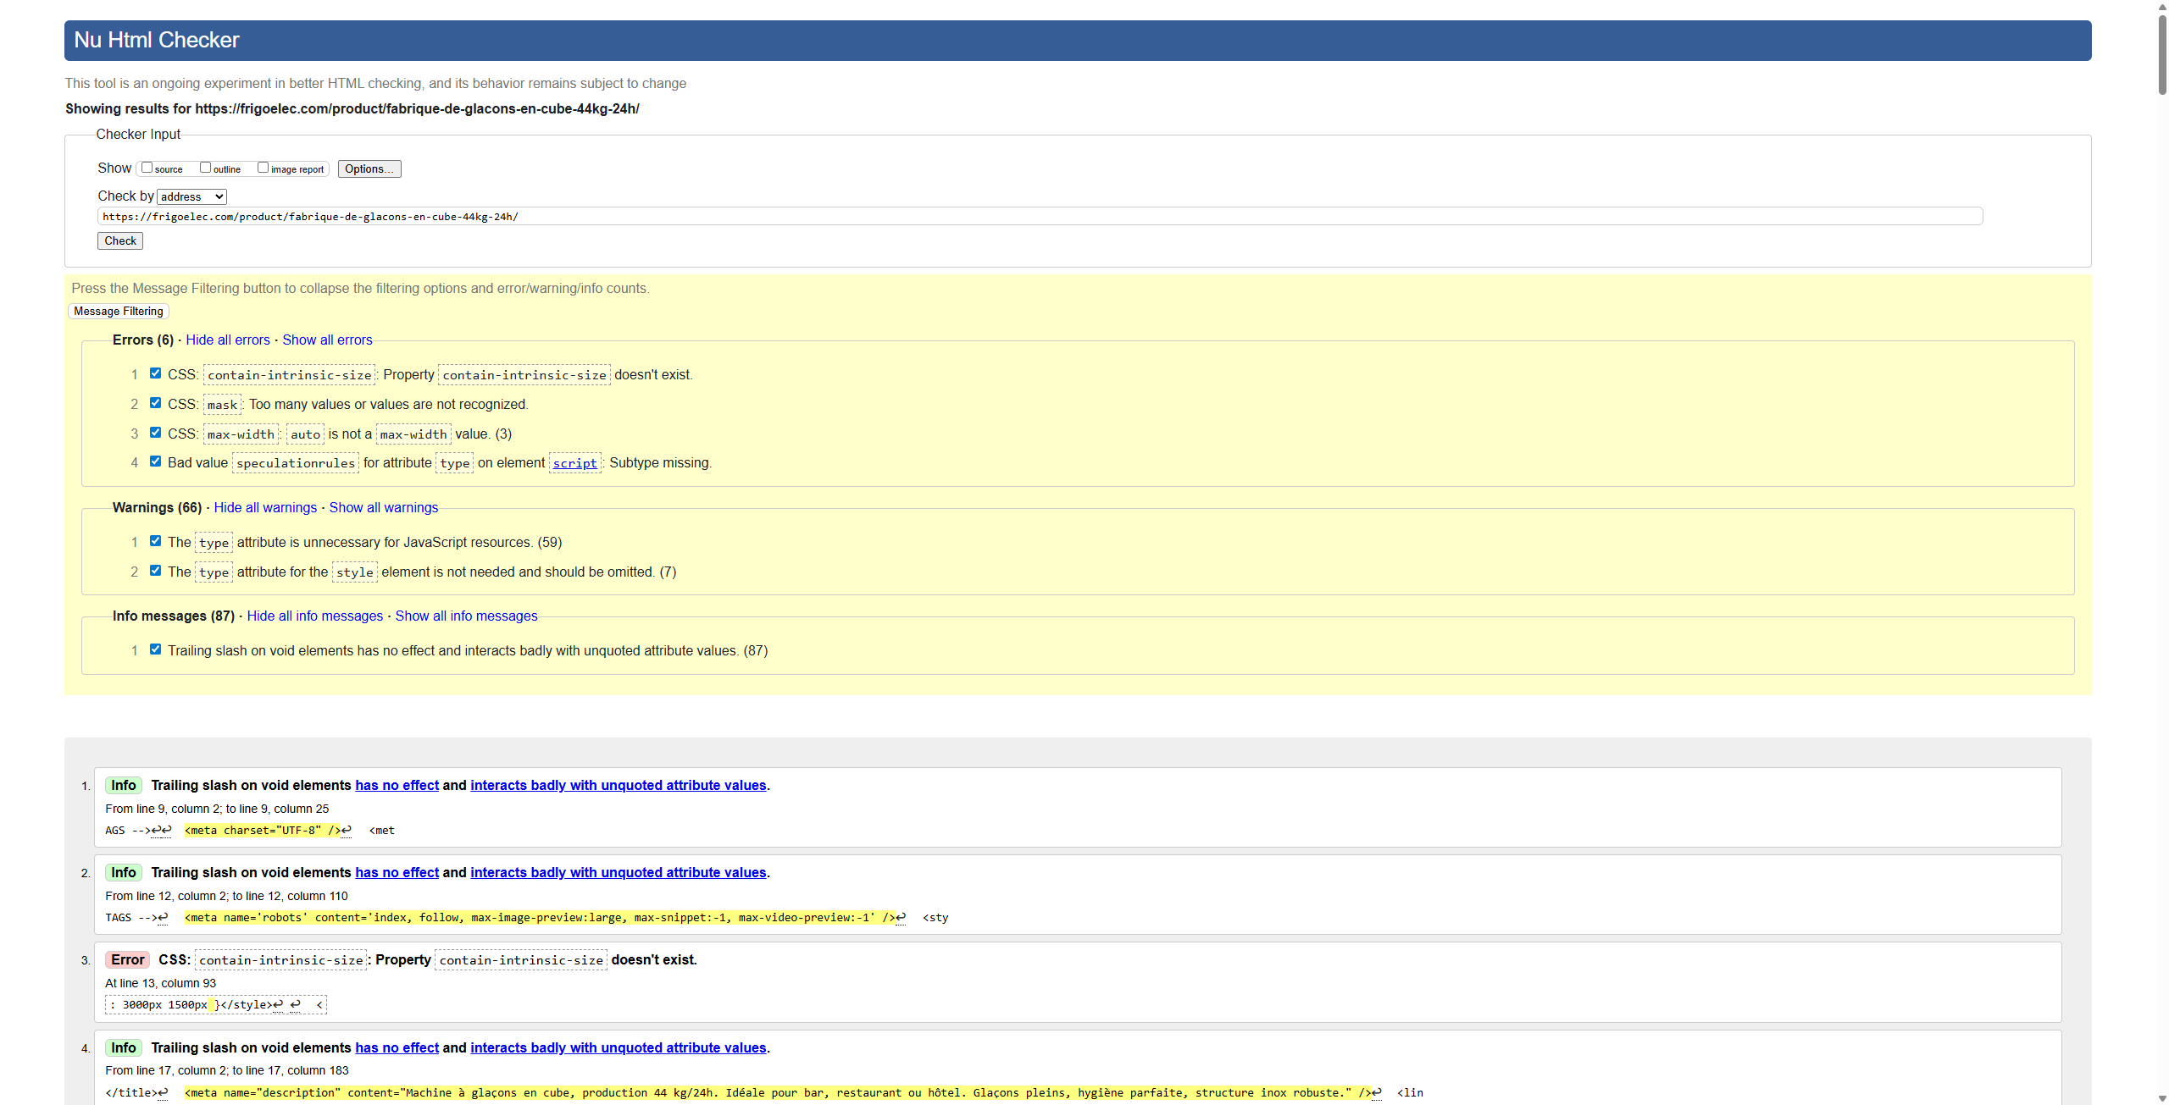Open the script element documentation link
Screen dimensions: 2169x1105
click(x=574, y=462)
